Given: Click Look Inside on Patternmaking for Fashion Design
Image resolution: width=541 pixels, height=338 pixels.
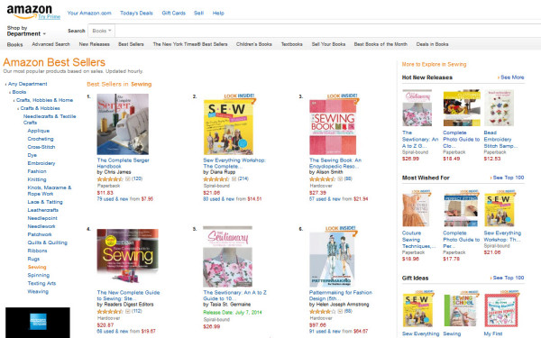Looking at the screenshot, I should tap(340, 228).
